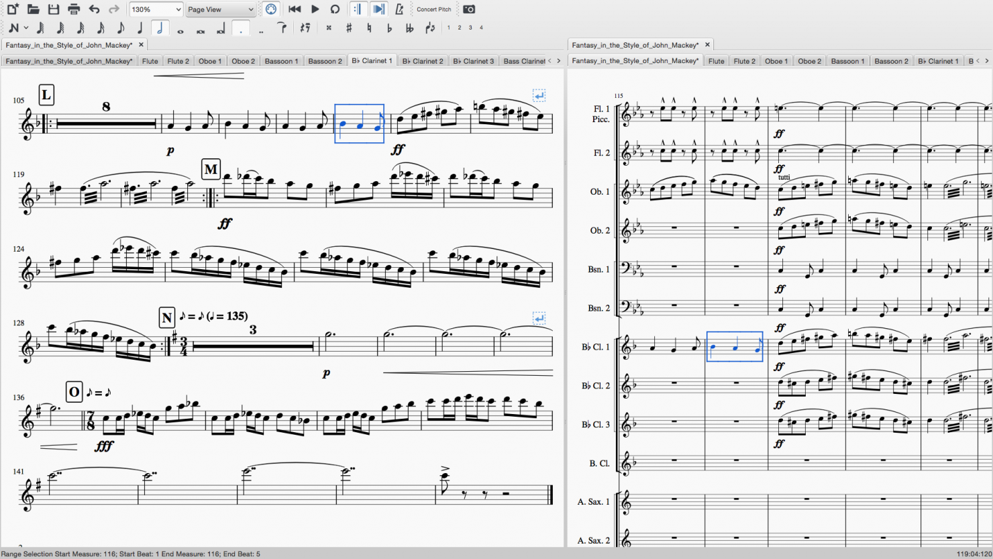
Task: Open the Page View selector
Action: pos(219,9)
